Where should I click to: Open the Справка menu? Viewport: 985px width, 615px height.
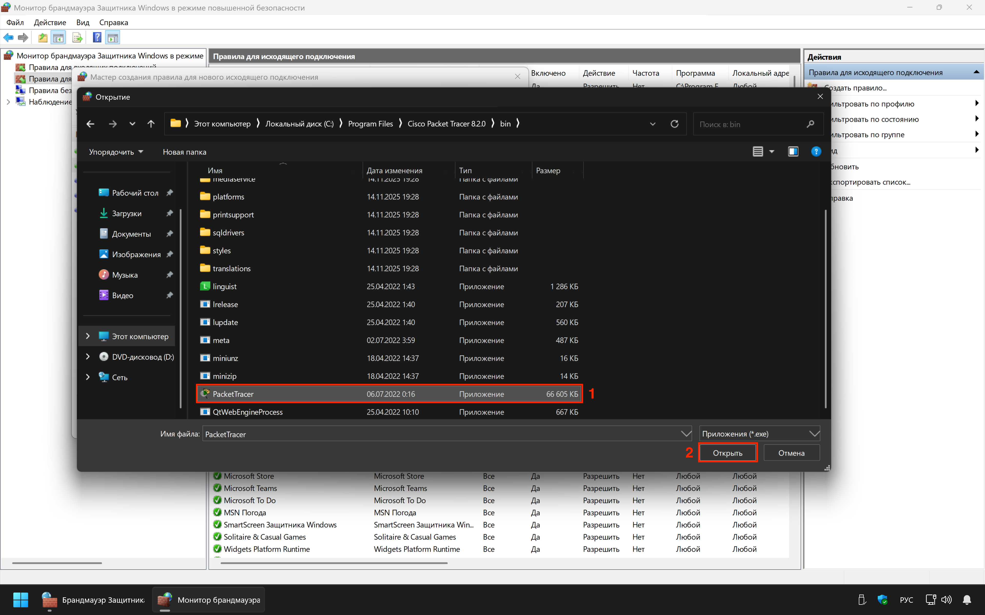click(114, 22)
